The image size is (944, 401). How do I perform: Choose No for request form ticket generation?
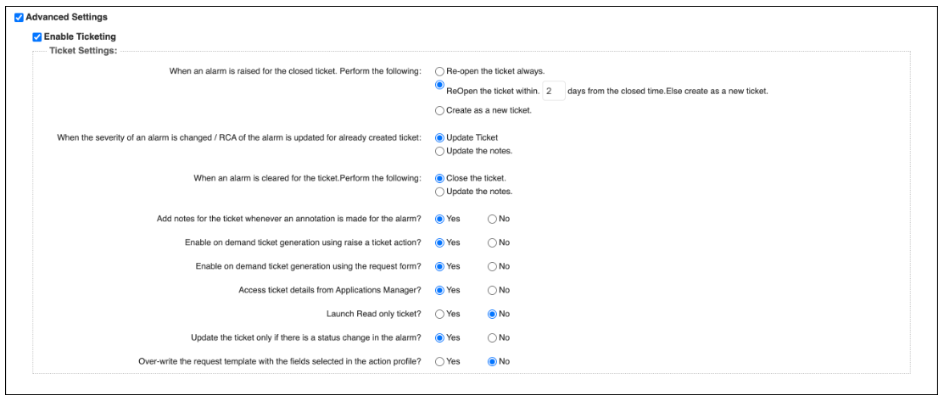click(x=493, y=266)
